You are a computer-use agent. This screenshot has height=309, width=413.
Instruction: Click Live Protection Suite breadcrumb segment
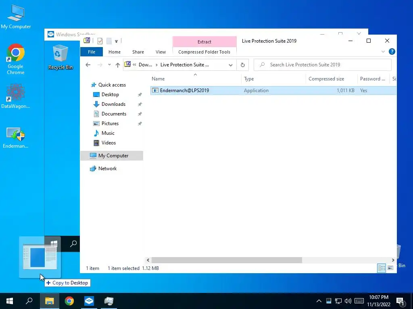pyautogui.click(x=184, y=65)
